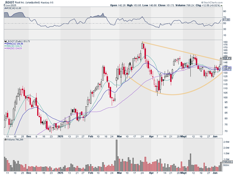Click the 2.5M label on volume axis
233x175 pixels.
[x=226, y=142]
